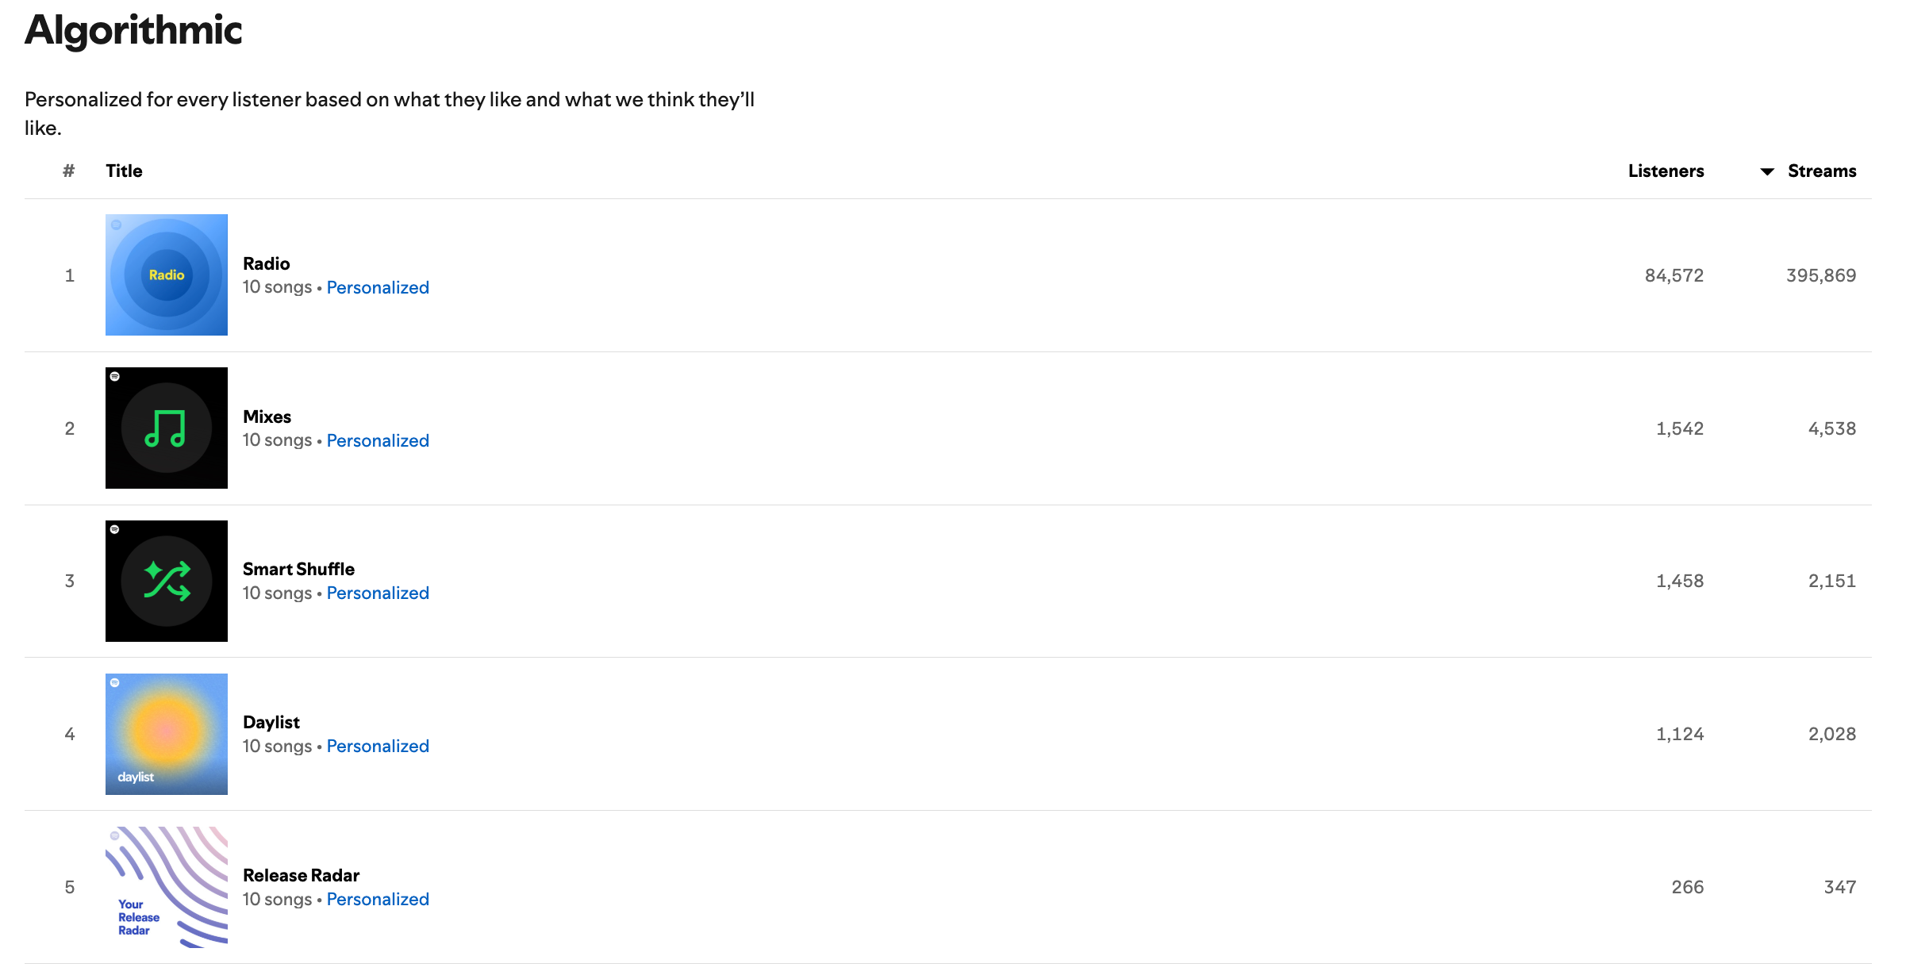The image size is (1906, 979).
Task: Follow the Personalized link under Release Radar
Action: coord(378,899)
